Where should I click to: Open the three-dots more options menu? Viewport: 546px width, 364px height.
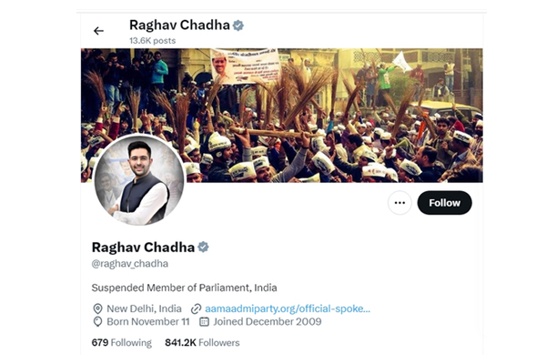399,203
